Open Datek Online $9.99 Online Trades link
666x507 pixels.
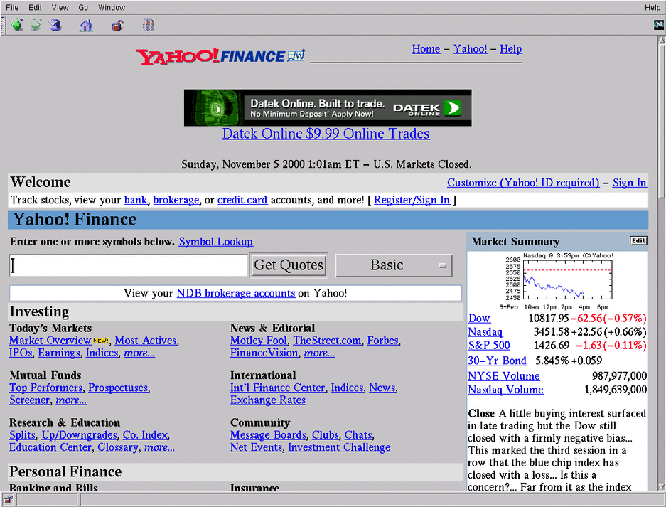coord(326,134)
